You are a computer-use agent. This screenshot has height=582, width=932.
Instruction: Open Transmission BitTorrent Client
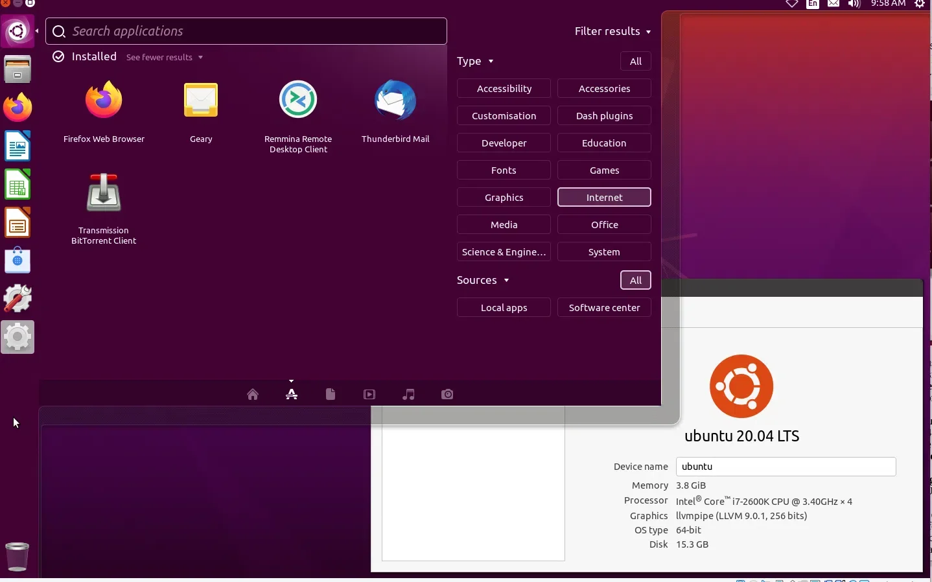[x=104, y=207]
